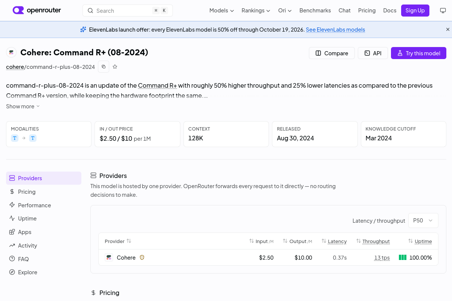Open the API button

pos(373,53)
